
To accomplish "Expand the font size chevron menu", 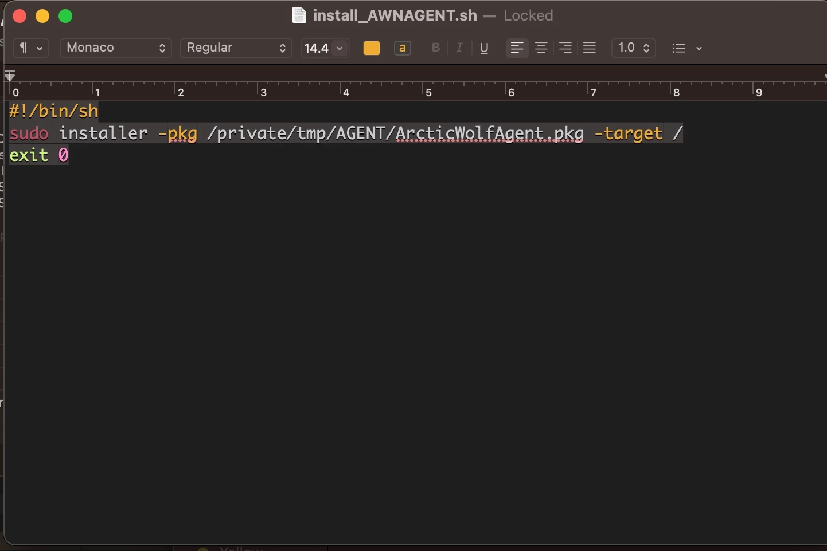I will click(340, 48).
